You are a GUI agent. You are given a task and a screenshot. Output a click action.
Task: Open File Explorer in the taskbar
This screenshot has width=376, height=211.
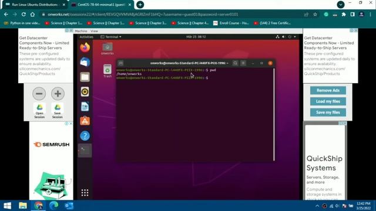pos(23,206)
